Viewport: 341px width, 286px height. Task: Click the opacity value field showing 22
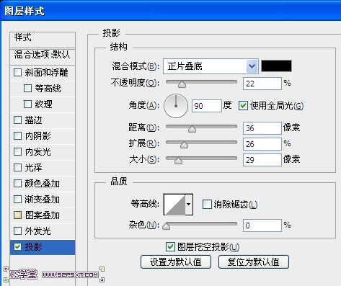262,84
